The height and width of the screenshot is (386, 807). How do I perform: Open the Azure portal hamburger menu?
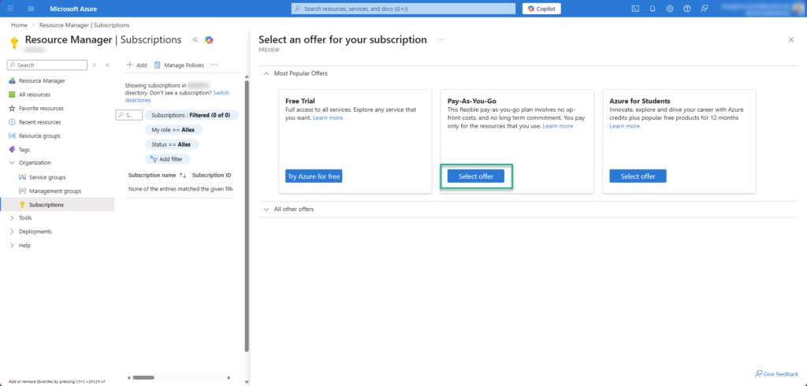click(x=31, y=9)
